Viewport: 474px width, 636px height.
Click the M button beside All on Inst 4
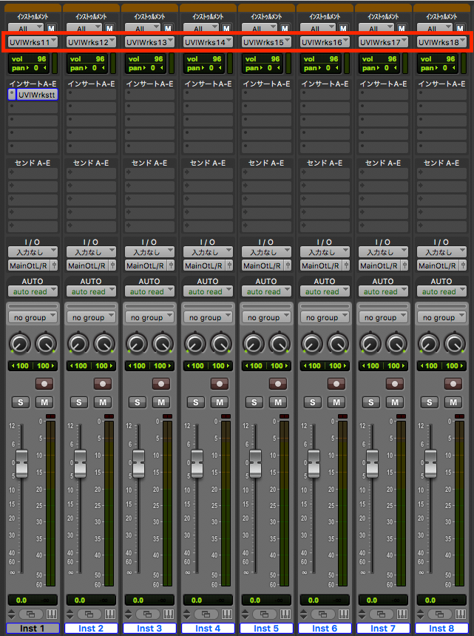[226, 29]
